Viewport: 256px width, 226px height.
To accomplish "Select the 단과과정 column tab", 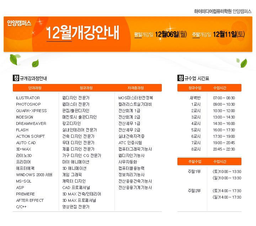I will [35, 88].
